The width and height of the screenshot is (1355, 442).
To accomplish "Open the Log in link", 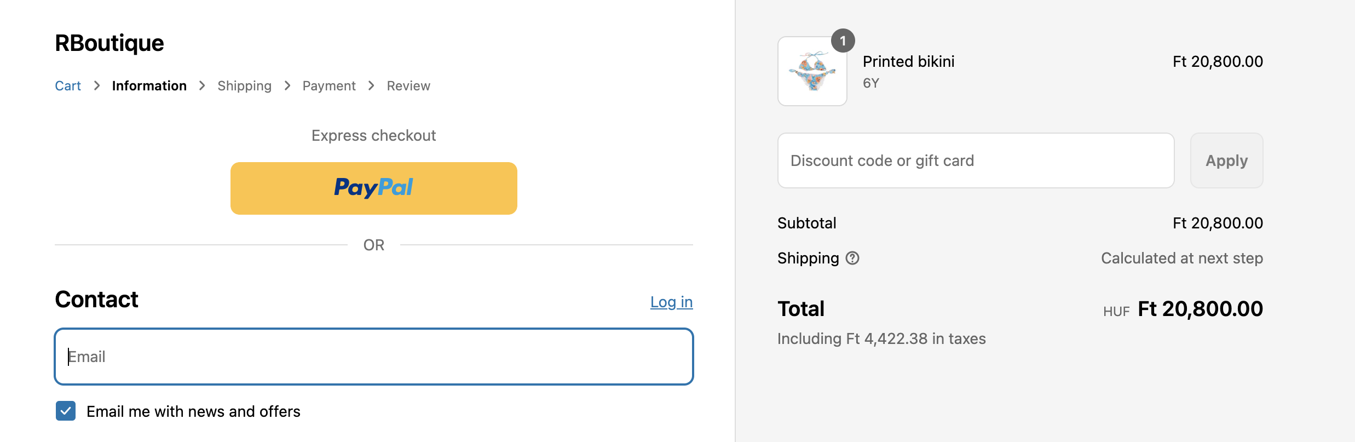I will coord(671,302).
